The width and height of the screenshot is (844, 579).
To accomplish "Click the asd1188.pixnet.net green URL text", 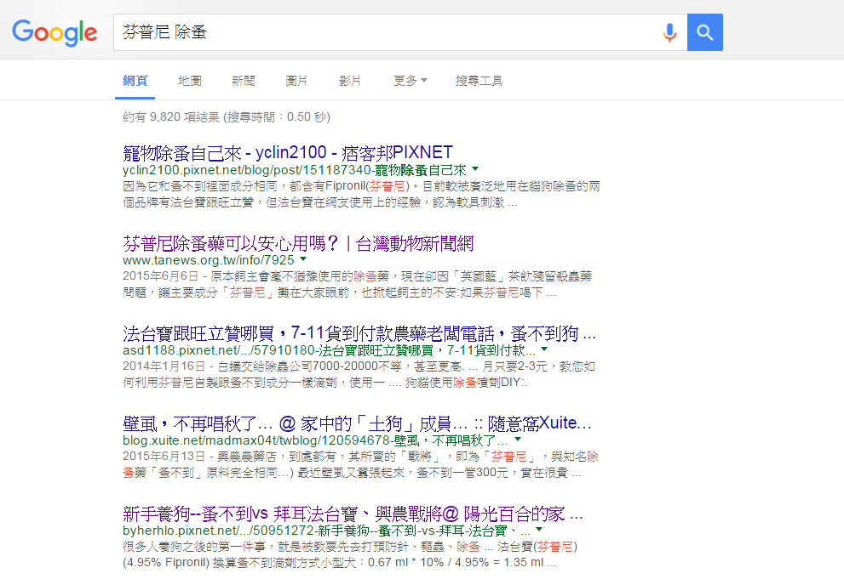I will point(329,351).
